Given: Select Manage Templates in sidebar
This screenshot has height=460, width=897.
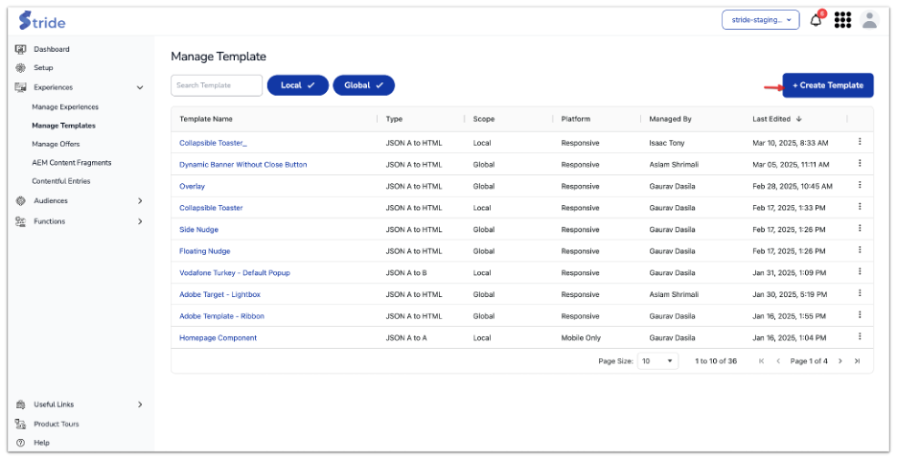Looking at the screenshot, I should (63, 126).
